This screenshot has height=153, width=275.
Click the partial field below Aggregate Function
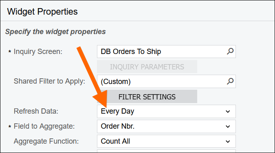(x=166, y=151)
